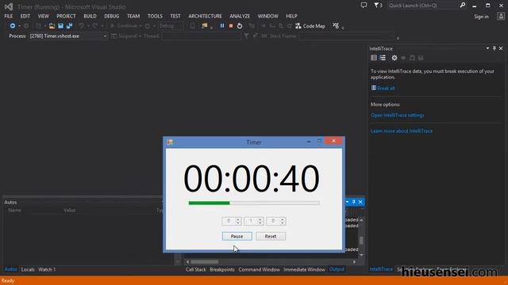Viewport: 508px width, 285px height.
Task: Click the Output panel horizontal scrollbar
Action: click(271, 262)
